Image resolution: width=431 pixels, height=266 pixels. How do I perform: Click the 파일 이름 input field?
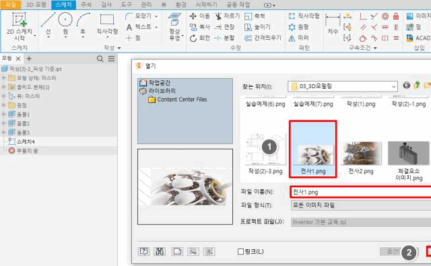[x=361, y=192]
